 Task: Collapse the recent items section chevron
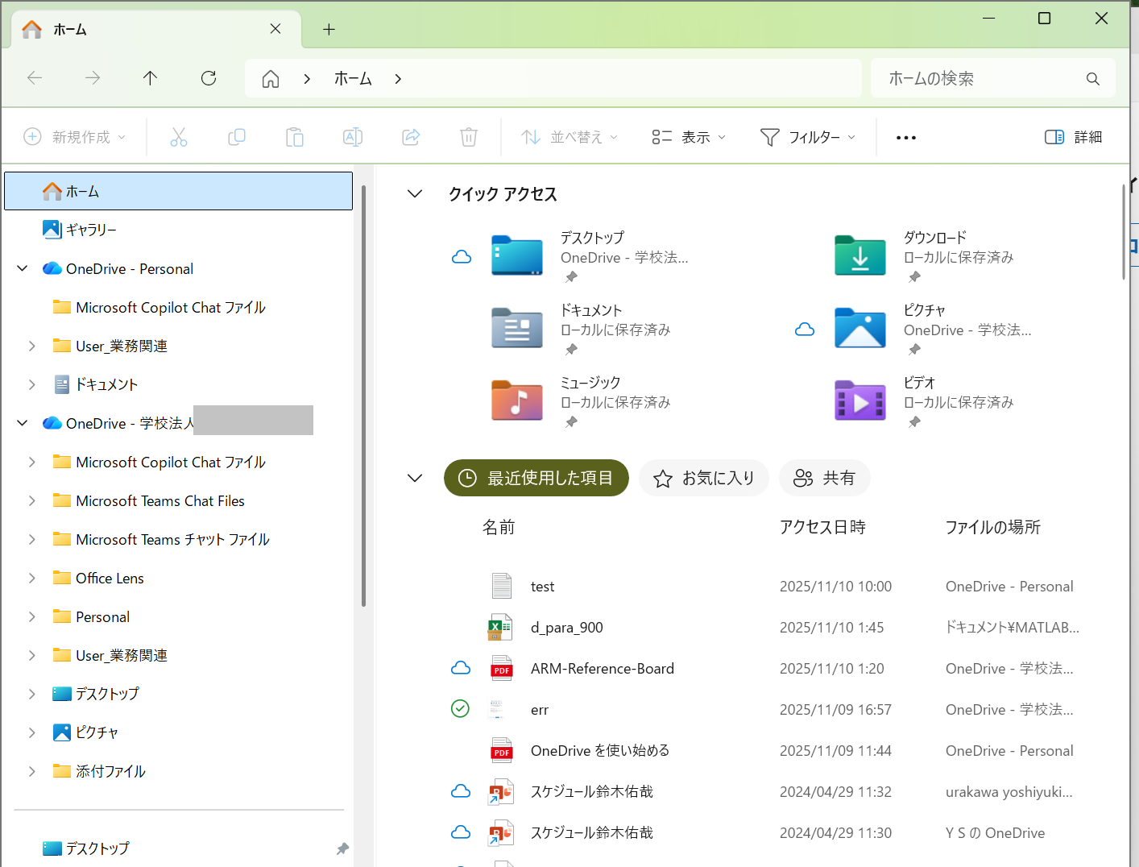[x=415, y=478]
